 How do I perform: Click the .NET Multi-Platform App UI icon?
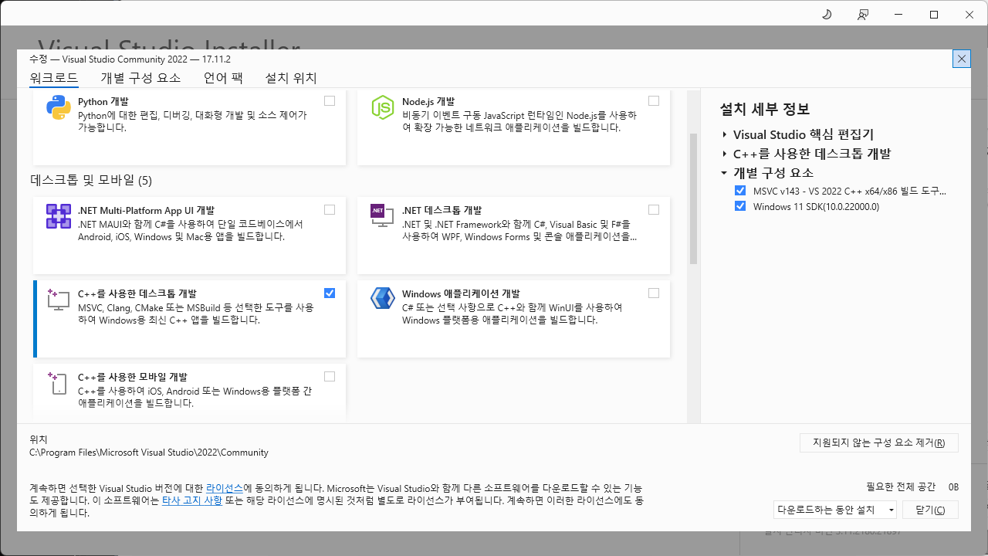click(59, 216)
